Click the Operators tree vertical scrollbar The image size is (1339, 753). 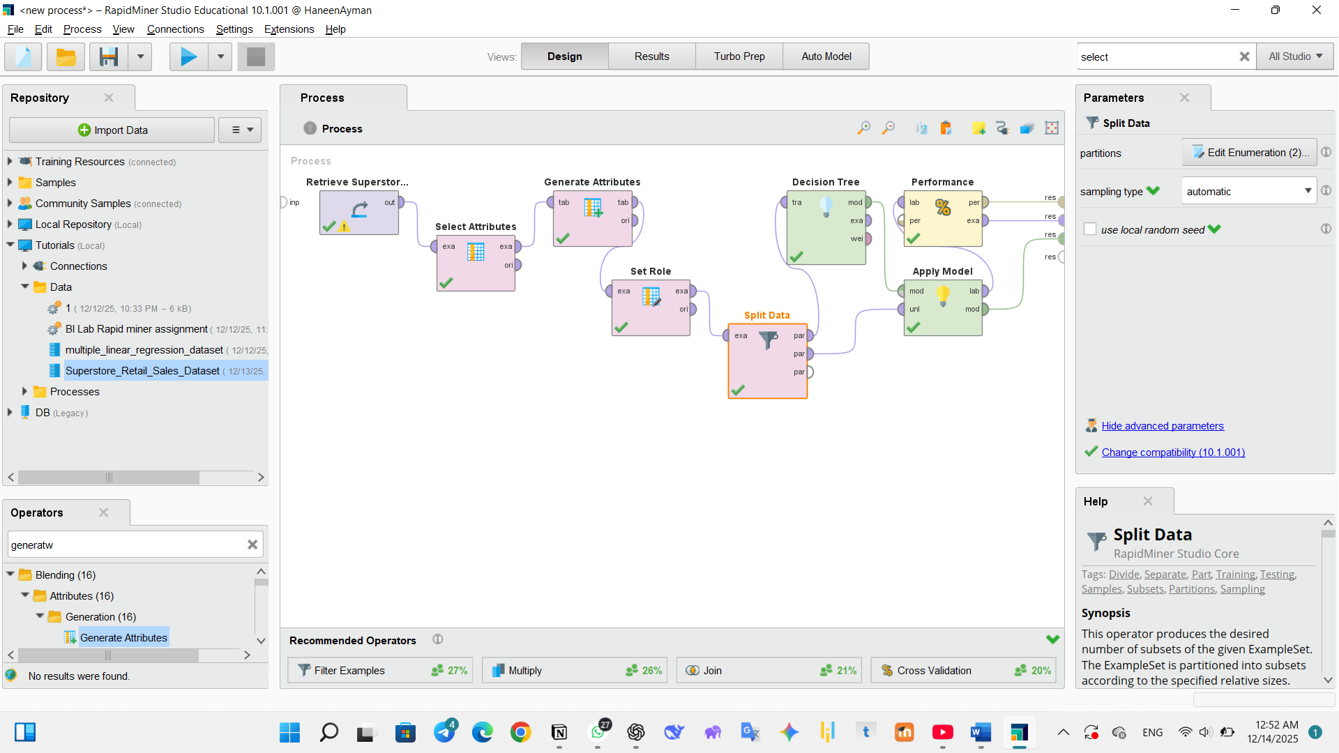point(262,581)
